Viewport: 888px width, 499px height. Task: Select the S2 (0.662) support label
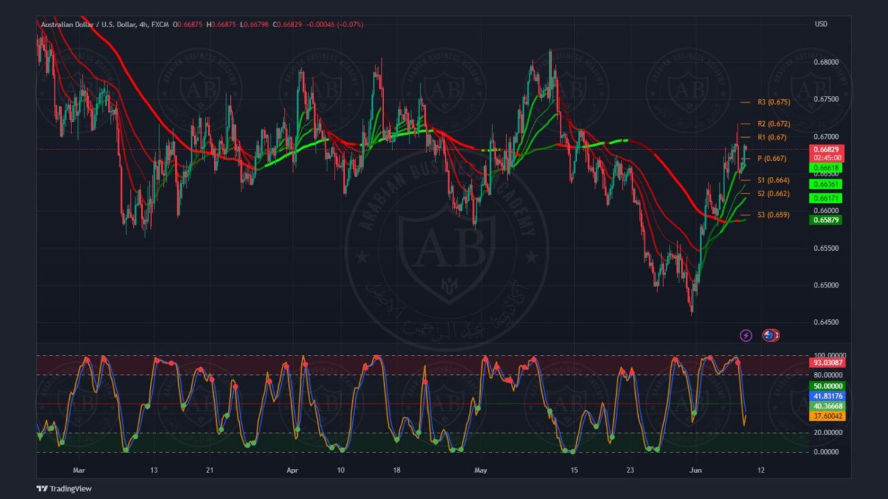pos(773,194)
